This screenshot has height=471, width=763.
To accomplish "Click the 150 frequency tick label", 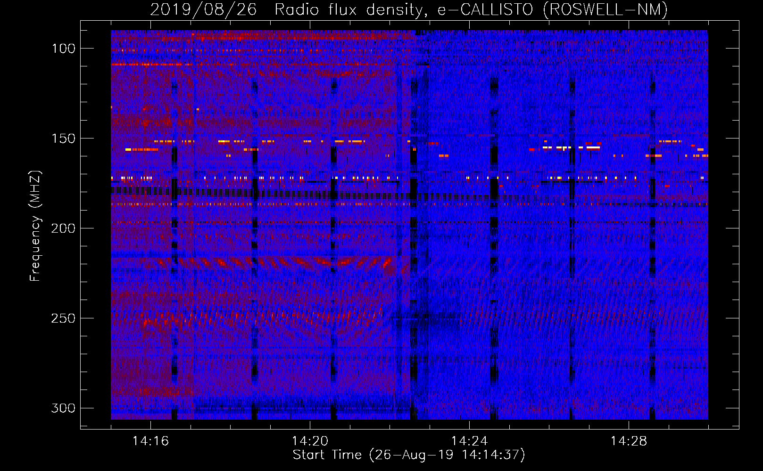I will tap(63, 138).
